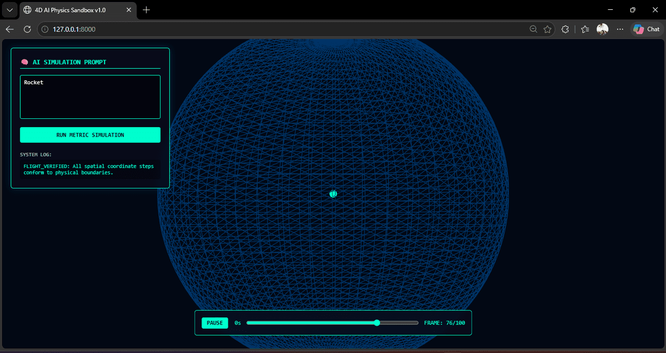Add page to favorites star icon
This screenshot has width=666, height=353.
pyautogui.click(x=547, y=30)
